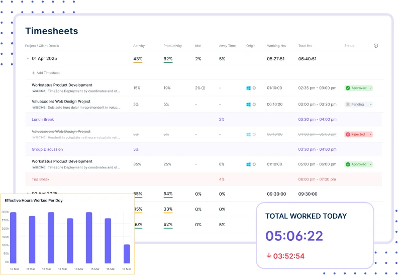Click the info icon beside the Status column
402x275 pixels.
pos(376,46)
